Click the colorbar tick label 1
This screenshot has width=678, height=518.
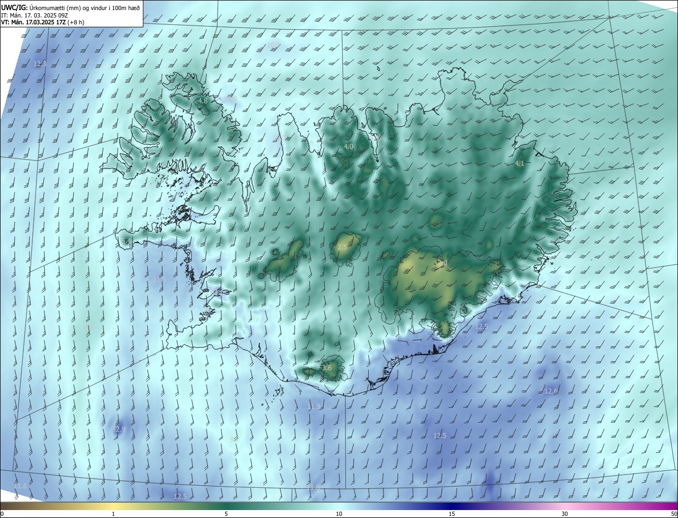click(x=113, y=514)
